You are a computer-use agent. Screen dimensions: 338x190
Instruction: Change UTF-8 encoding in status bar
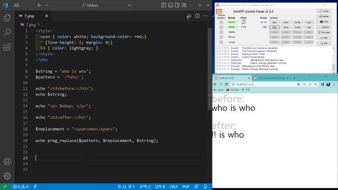[160, 186]
